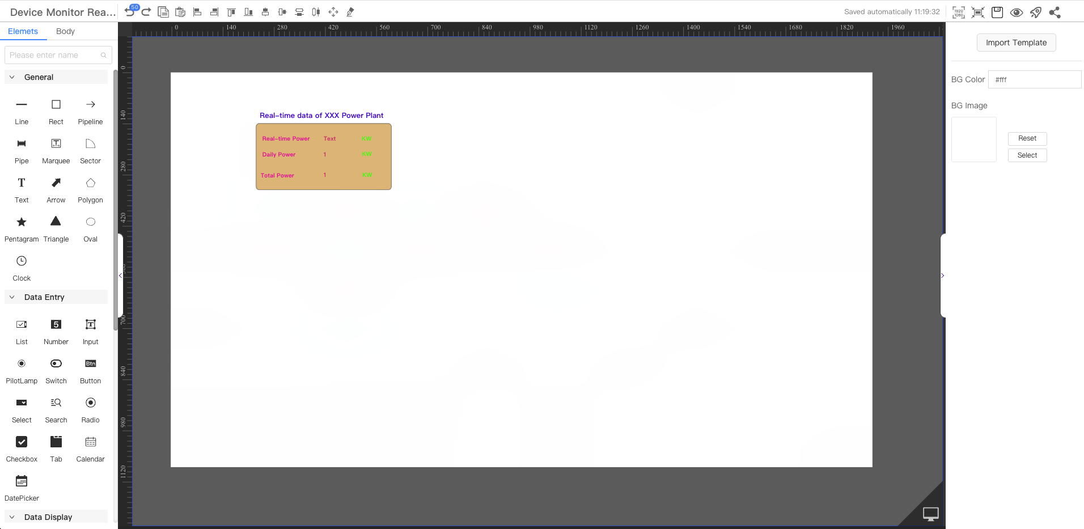Switch to the Body tab
The image size is (1084, 529).
pyautogui.click(x=65, y=31)
